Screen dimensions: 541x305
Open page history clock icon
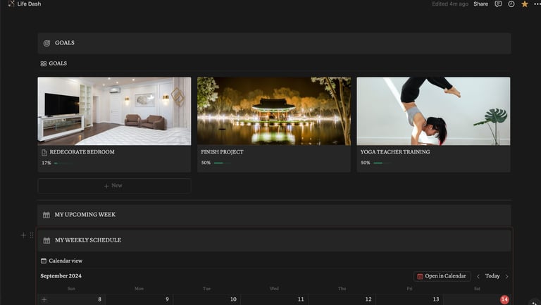coord(511,4)
